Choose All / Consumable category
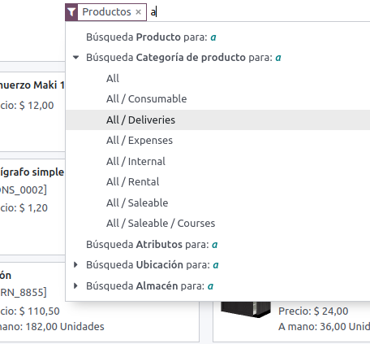The width and height of the screenshot is (370, 344). click(x=217, y=99)
